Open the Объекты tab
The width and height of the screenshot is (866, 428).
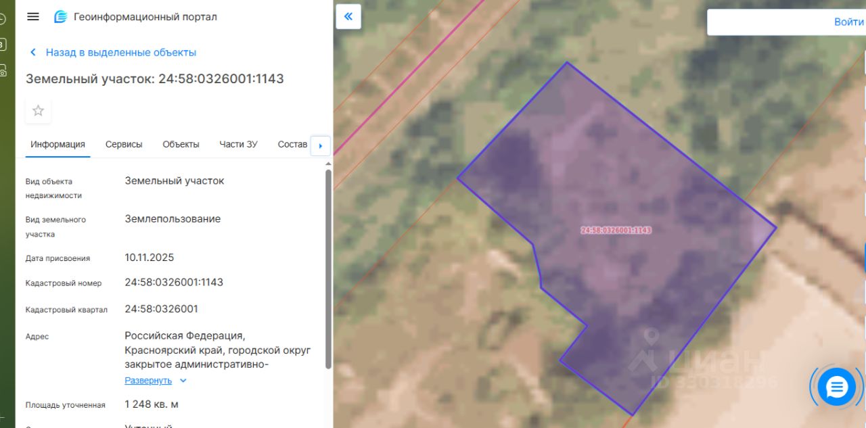point(181,144)
